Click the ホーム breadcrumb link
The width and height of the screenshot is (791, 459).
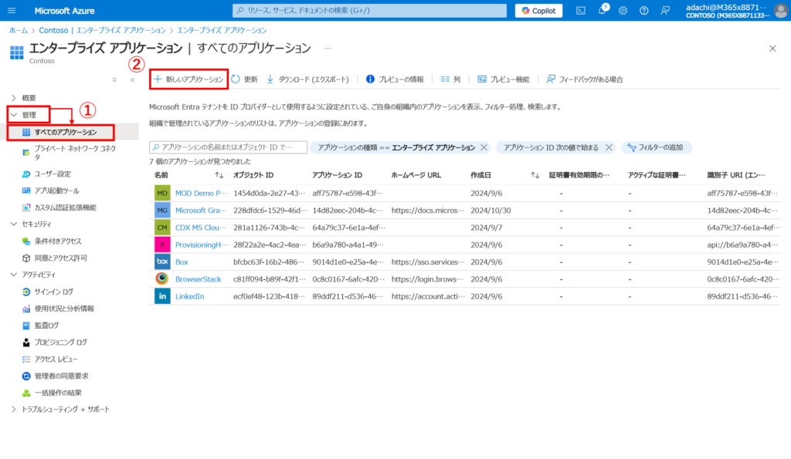[x=19, y=30]
